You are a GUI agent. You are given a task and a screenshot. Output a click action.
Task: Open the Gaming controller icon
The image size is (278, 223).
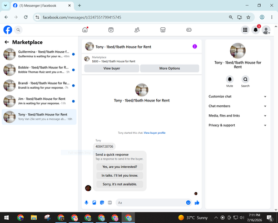(x=189, y=30)
